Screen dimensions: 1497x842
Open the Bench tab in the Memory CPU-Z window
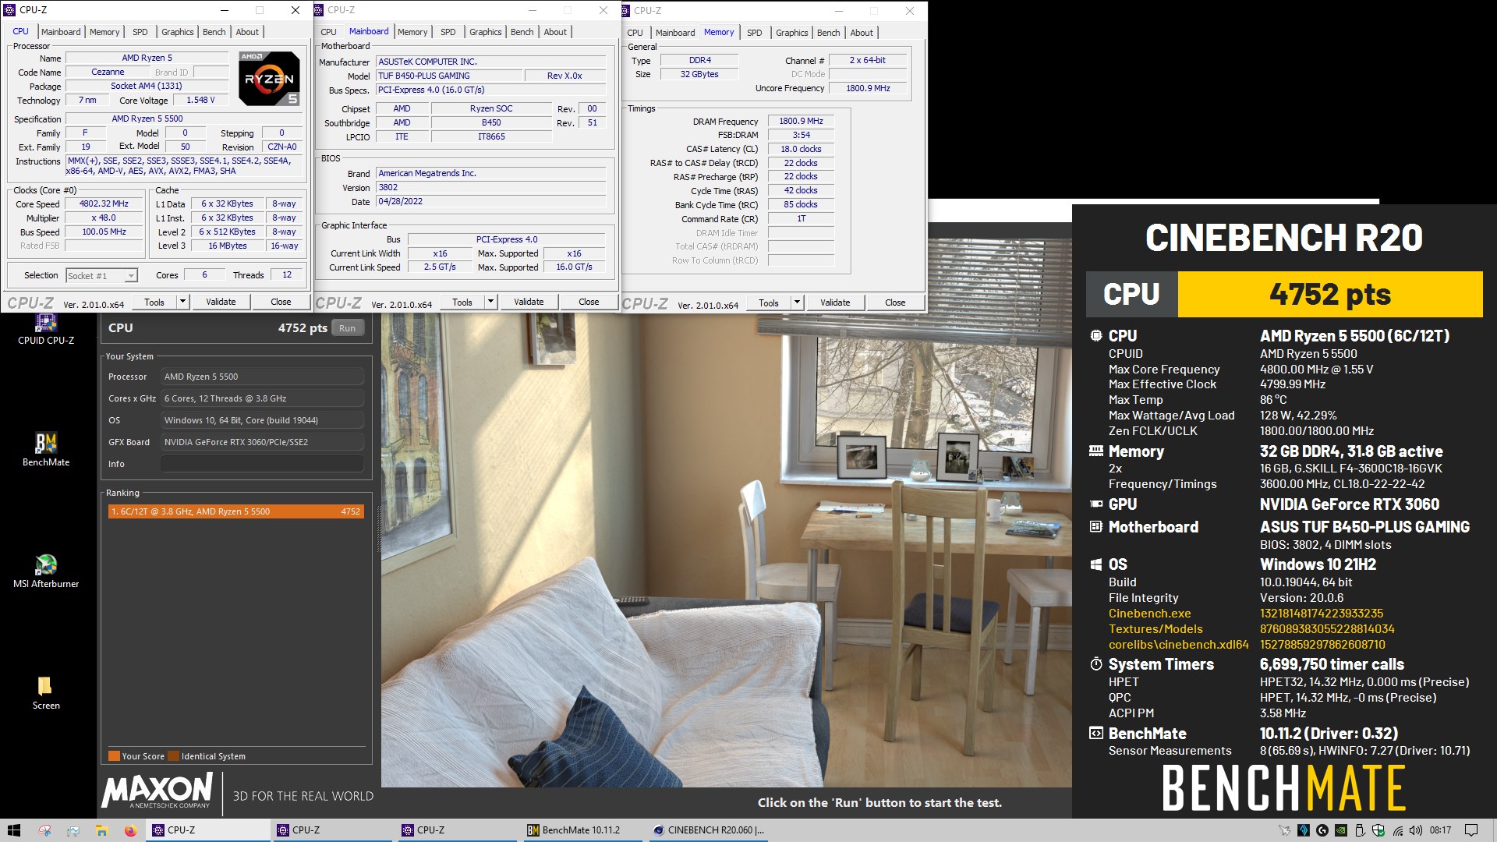pos(829,33)
